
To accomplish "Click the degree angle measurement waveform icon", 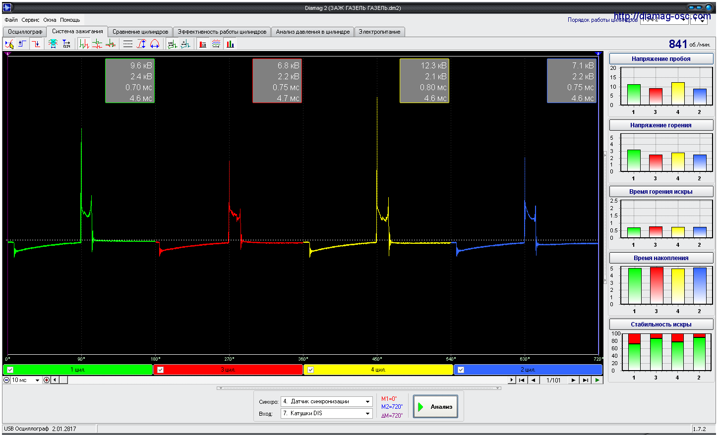I will tap(185, 44).
